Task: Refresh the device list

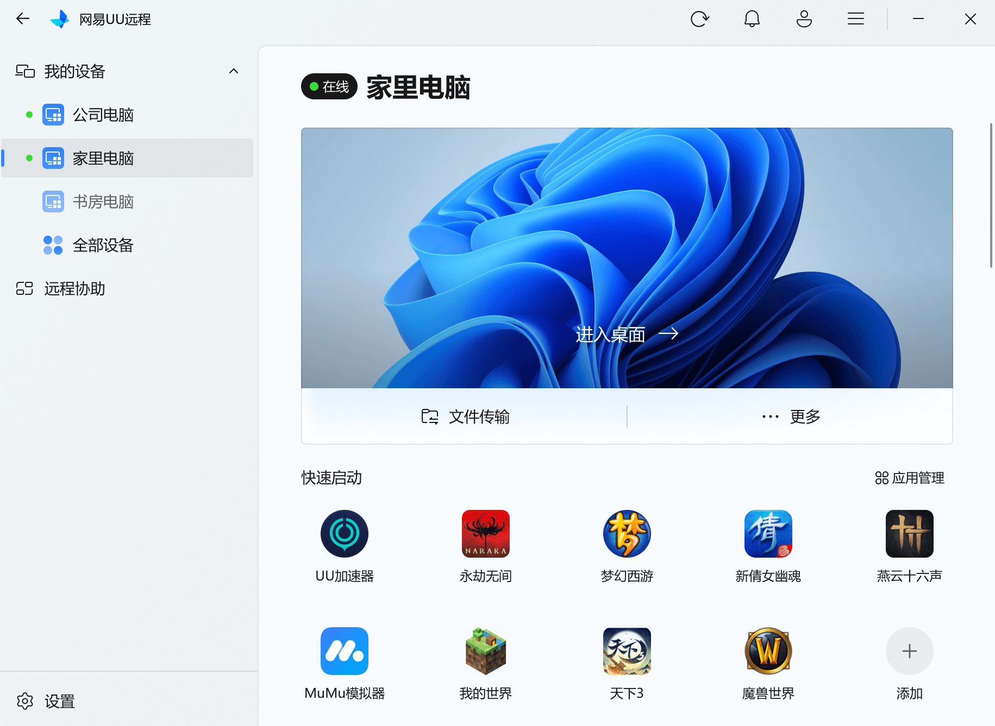Action: click(x=700, y=18)
